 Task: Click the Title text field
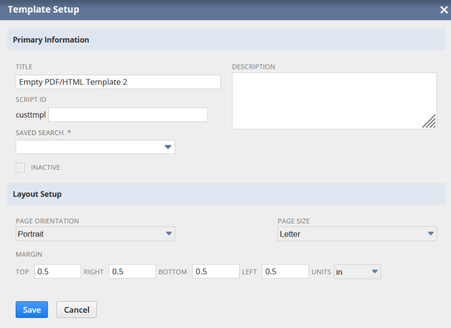pyautogui.click(x=118, y=82)
